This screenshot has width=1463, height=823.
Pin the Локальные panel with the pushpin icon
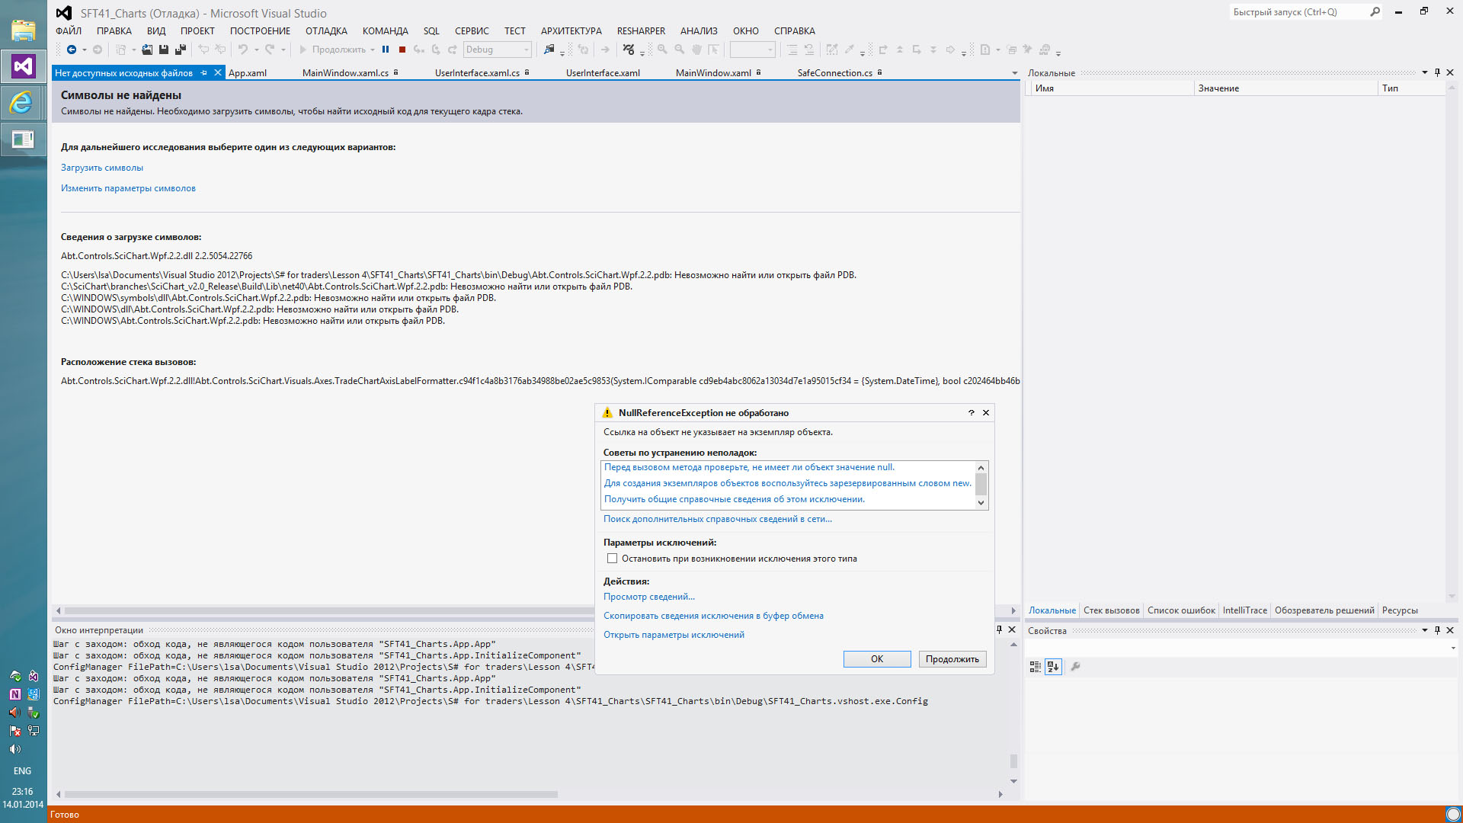[1437, 72]
